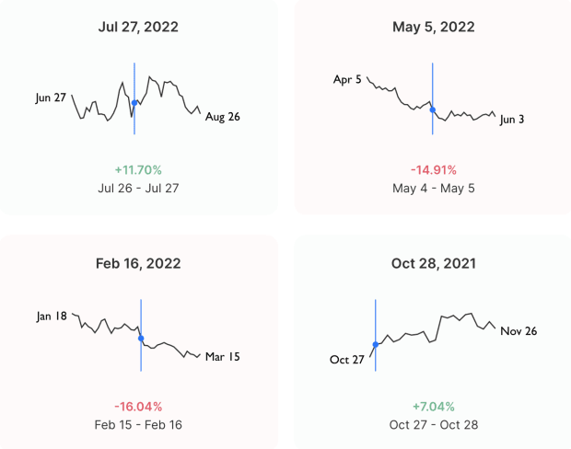Click the blue marker dot on the Feb 16, 2022 chart

point(141,339)
